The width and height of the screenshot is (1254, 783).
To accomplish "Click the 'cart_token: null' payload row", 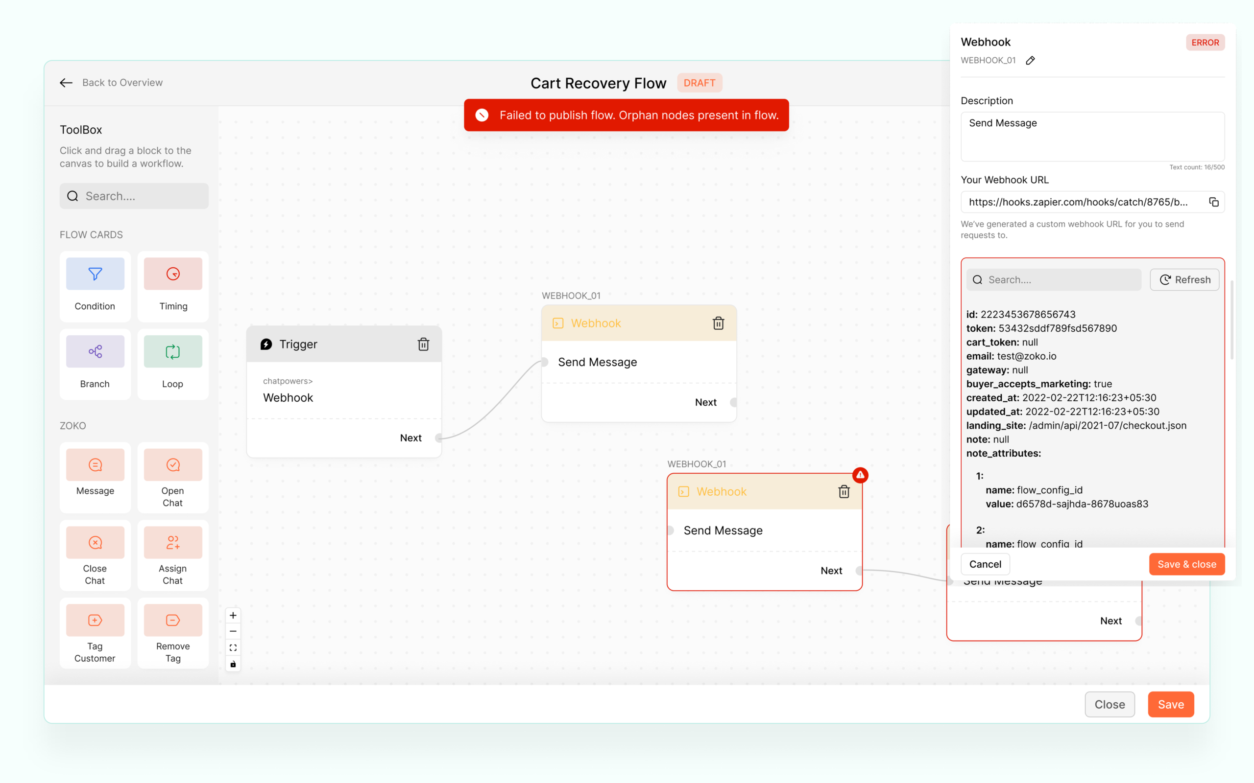I will click(x=1002, y=342).
